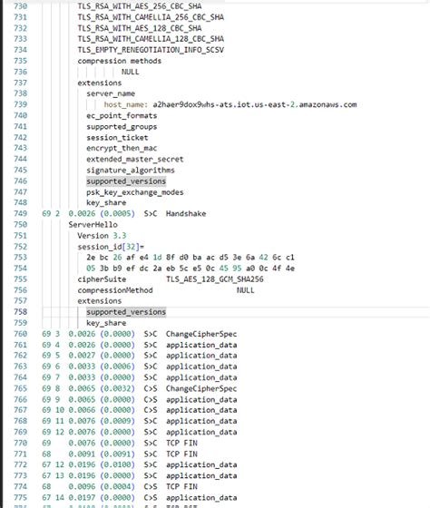Click the first TCP FIN line 770
The height and width of the screenshot is (508, 430).
[120, 443]
